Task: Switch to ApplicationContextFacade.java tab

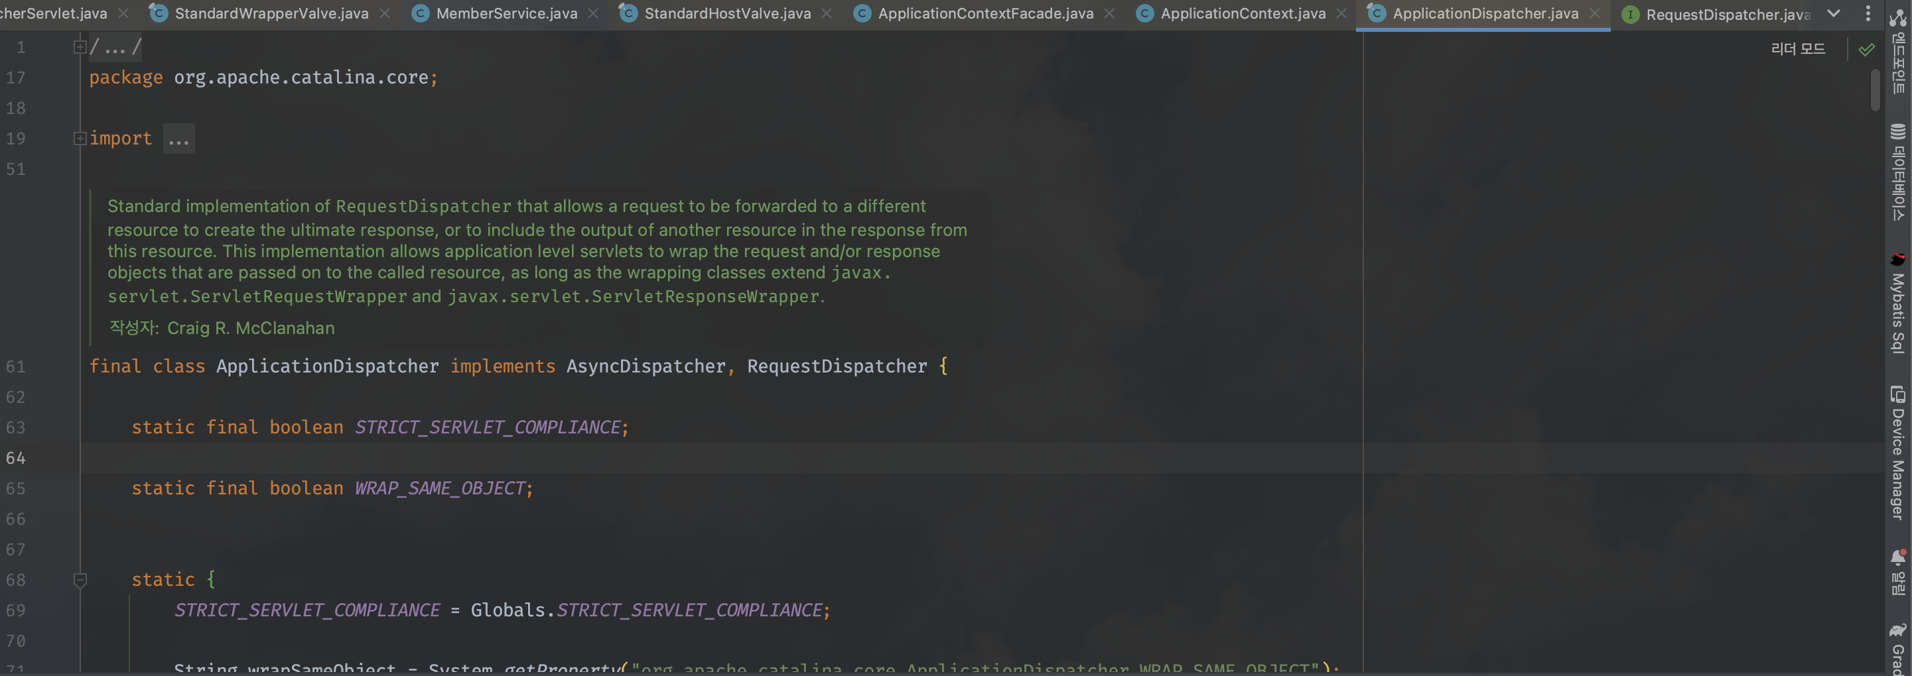Action: 985,13
